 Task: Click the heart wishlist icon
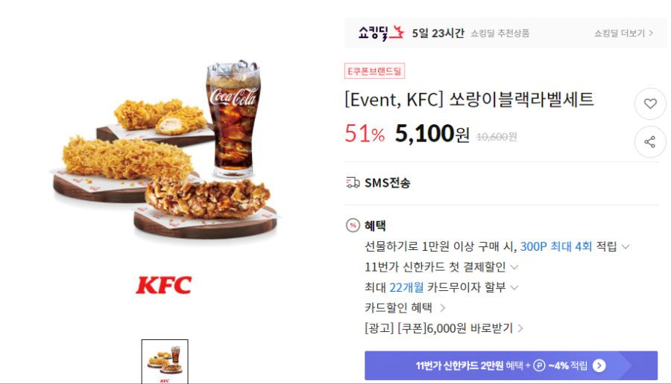650,103
